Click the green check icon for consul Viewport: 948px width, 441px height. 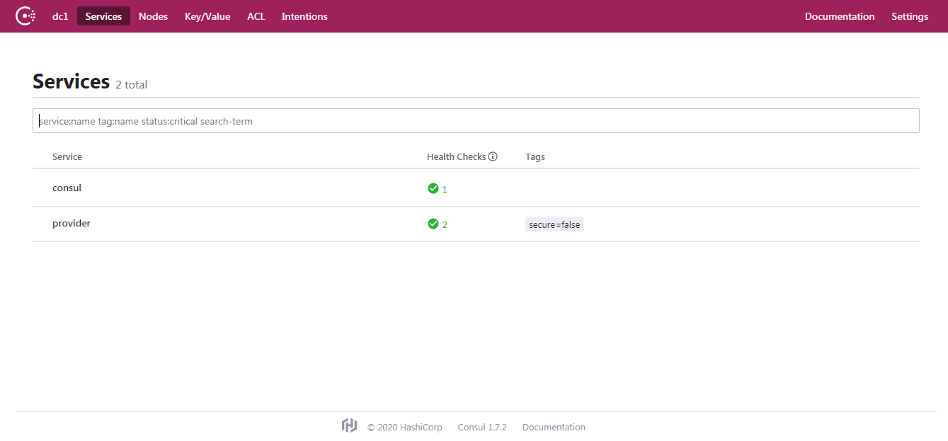pos(433,188)
